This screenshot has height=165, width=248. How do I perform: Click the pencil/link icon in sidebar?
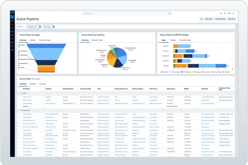pos(12,39)
